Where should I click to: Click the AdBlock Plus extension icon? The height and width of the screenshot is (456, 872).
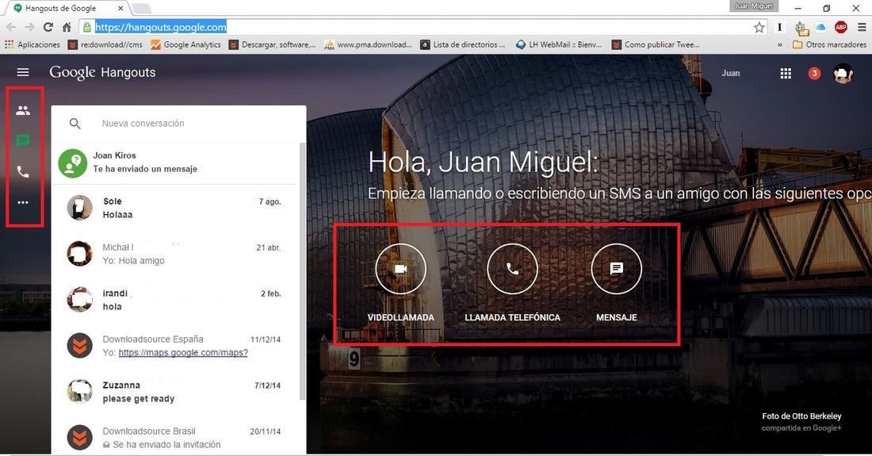tap(841, 27)
